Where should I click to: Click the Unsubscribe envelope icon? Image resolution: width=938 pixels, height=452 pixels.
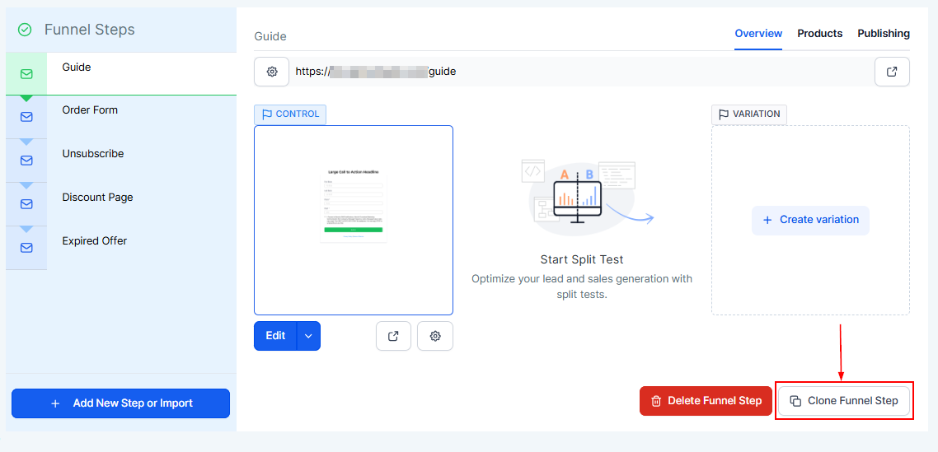[x=26, y=161]
